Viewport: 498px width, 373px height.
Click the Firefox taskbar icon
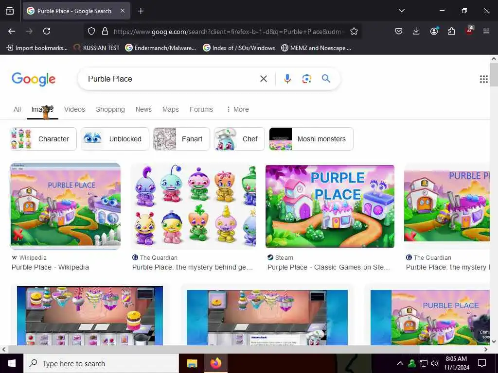coord(215,363)
